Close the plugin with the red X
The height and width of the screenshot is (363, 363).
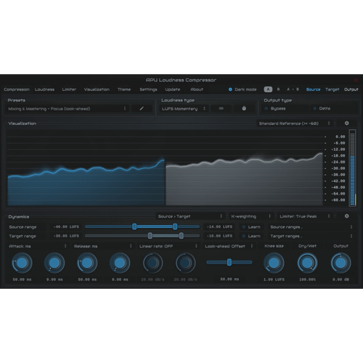[x=356, y=80]
